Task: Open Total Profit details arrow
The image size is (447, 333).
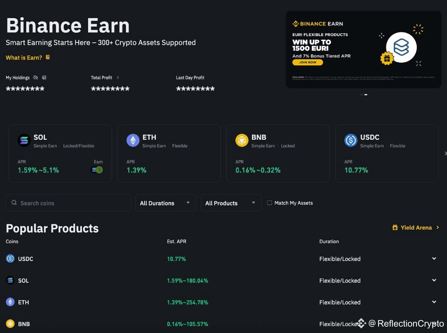Action: click(x=118, y=77)
